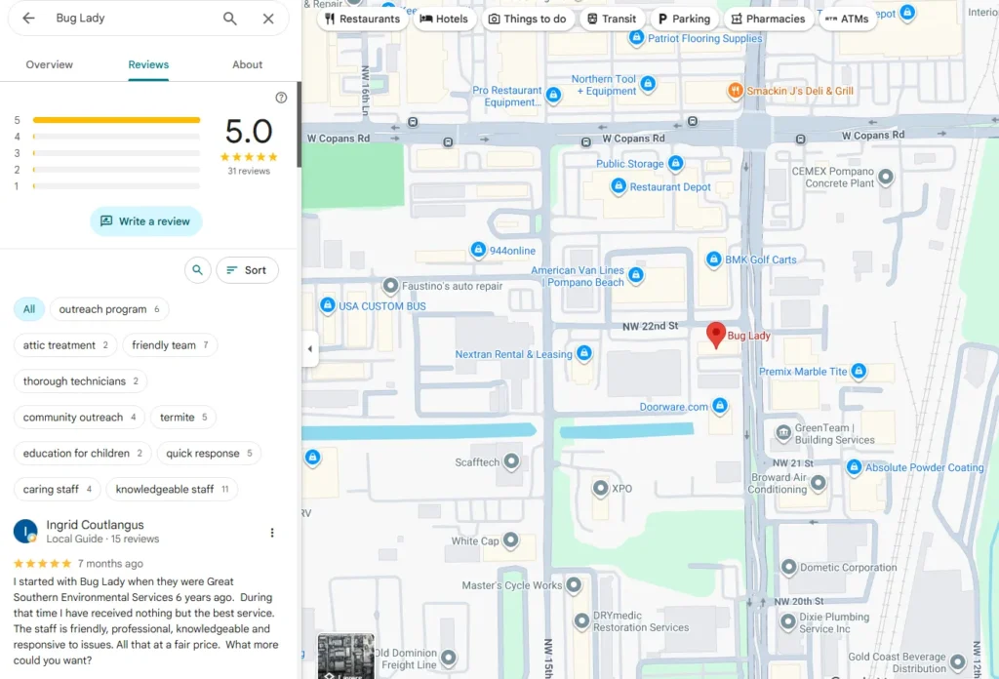This screenshot has height=679, width=999.
Task: Clear the search with the X icon
Action: coord(268,19)
